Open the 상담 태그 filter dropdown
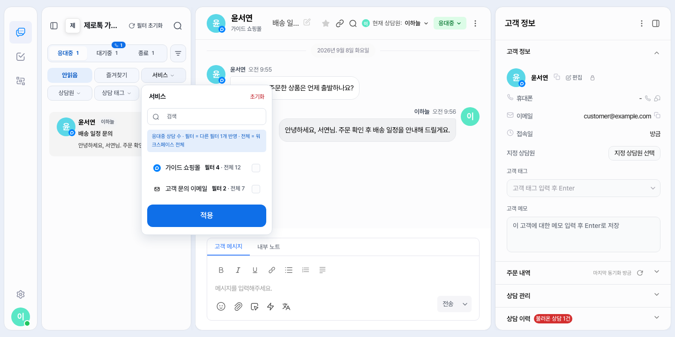 tap(117, 93)
